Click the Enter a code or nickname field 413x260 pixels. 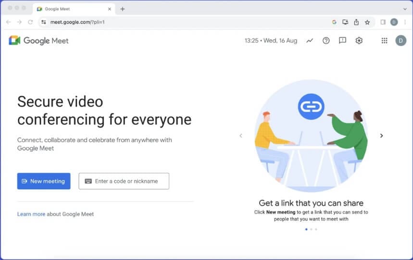click(124, 181)
